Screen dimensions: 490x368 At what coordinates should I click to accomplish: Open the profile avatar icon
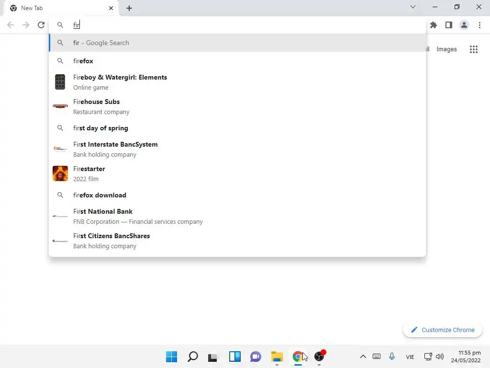coord(464,25)
